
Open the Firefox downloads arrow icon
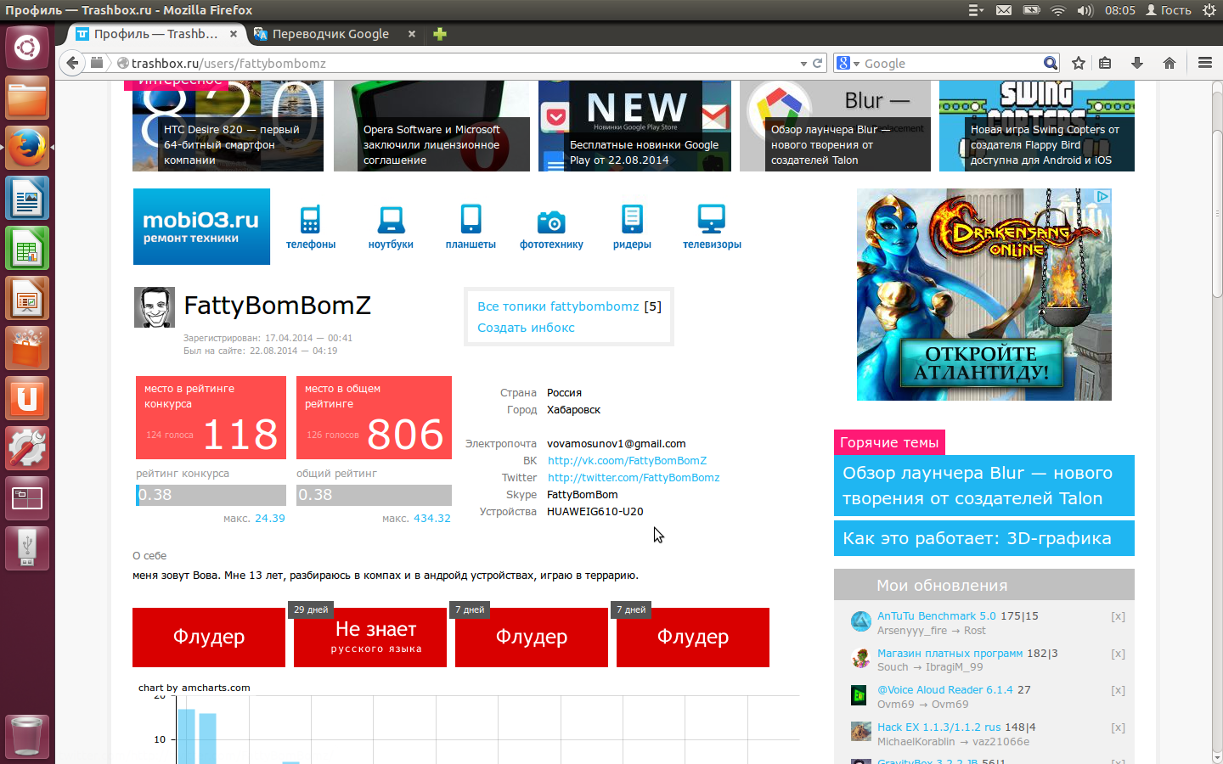coord(1137,63)
